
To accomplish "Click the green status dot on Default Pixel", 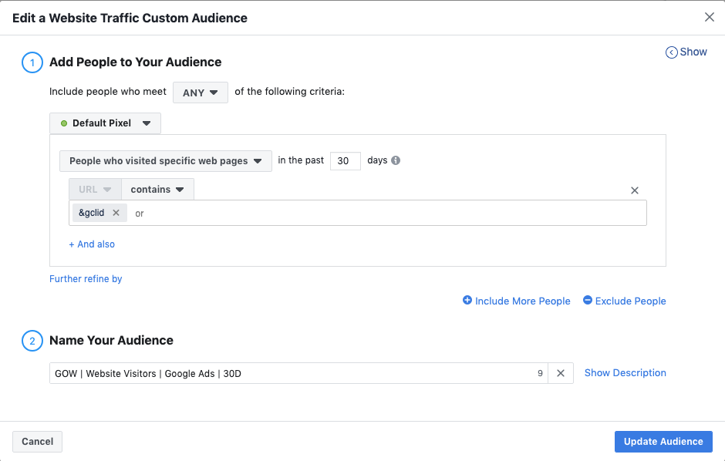I will point(62,123).
